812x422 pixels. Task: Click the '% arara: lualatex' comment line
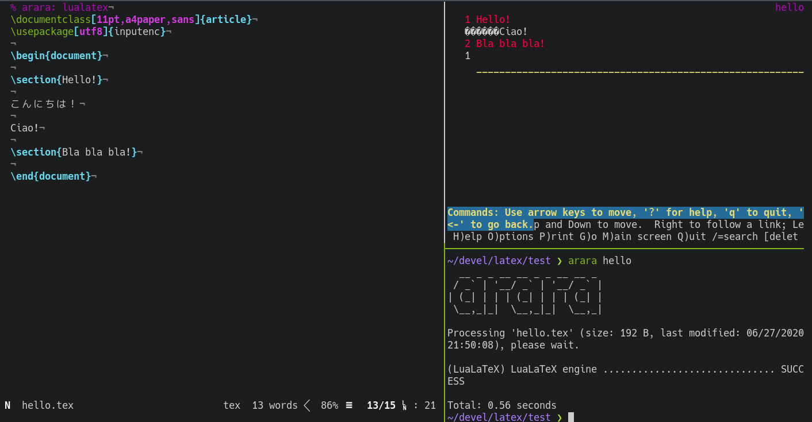coord(62,7)
